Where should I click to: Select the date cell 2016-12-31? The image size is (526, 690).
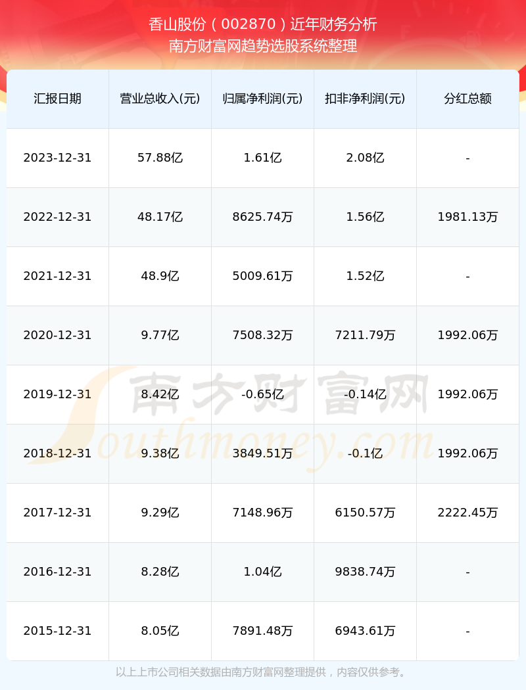click(58, 572)
